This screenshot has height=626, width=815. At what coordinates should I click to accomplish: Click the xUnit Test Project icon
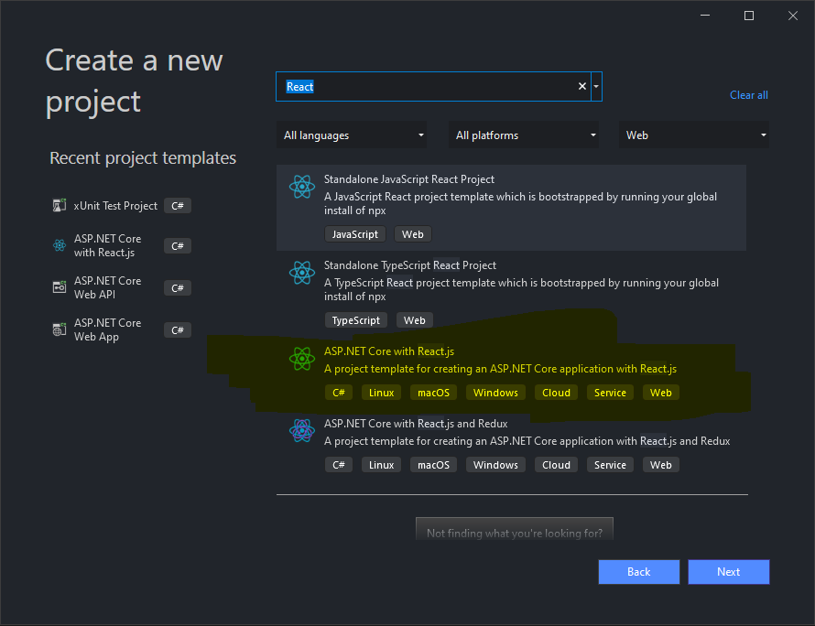[x=60, y=205]
